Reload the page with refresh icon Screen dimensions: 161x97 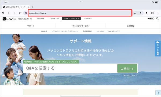tap(20, 13)
